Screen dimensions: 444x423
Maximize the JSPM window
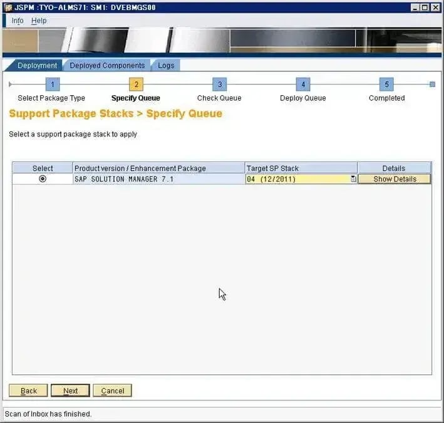tap(425, 8)
